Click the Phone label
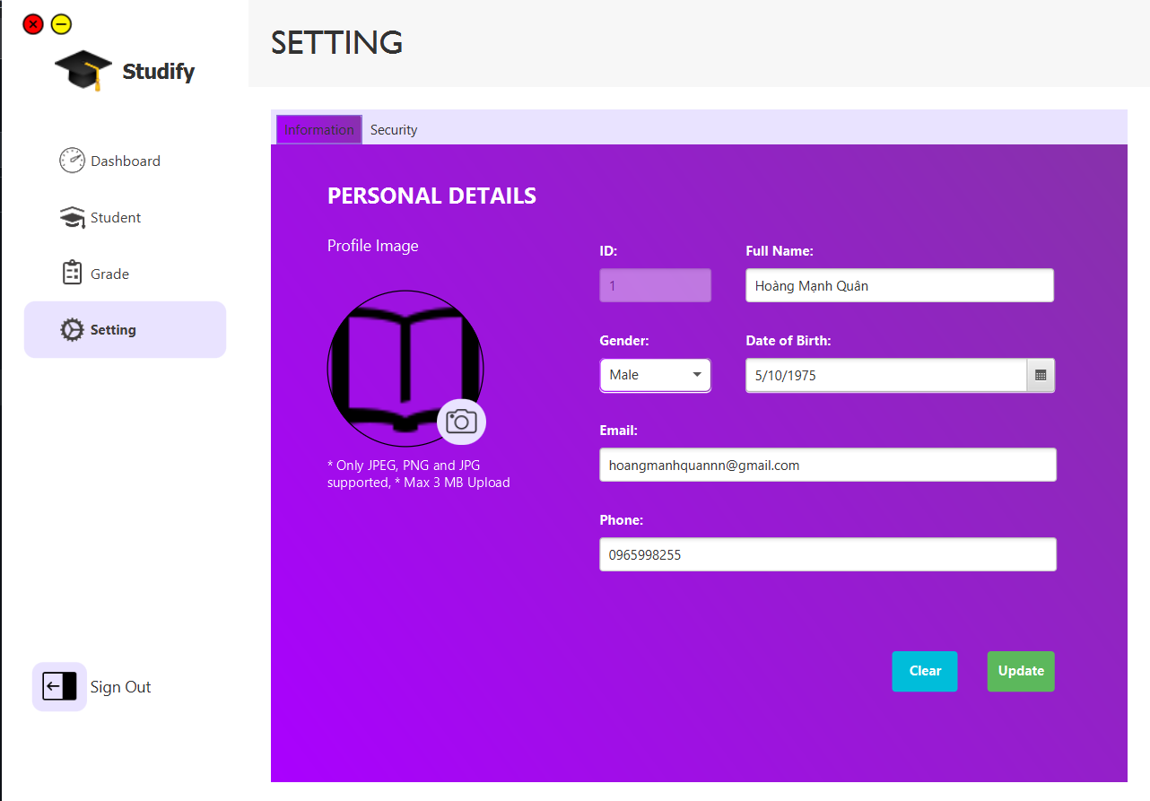Image resolution: width=1150 pixels, height=801 pixels. [622, 520]
